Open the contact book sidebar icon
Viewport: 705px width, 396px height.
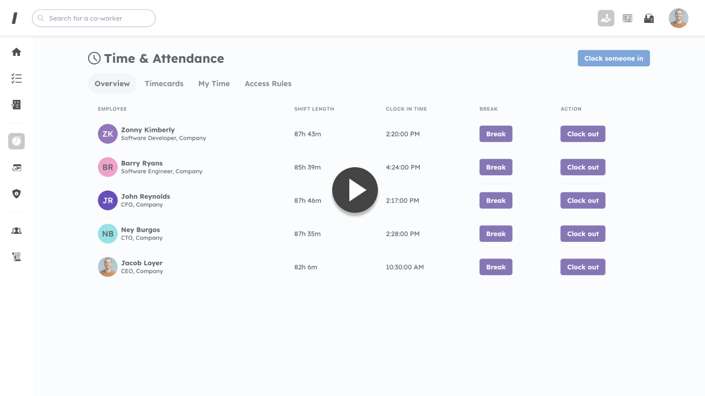17,104
